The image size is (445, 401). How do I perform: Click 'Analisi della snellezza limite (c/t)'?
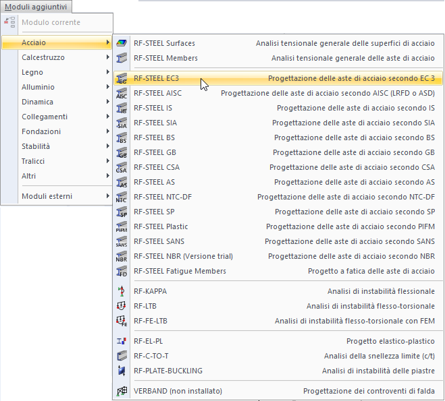click(379, 356)
